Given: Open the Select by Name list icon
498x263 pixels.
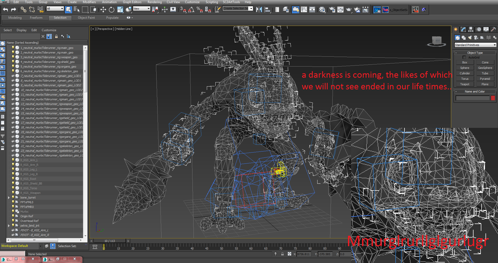Looking at the screenshot, I should [x=77, y=10].
